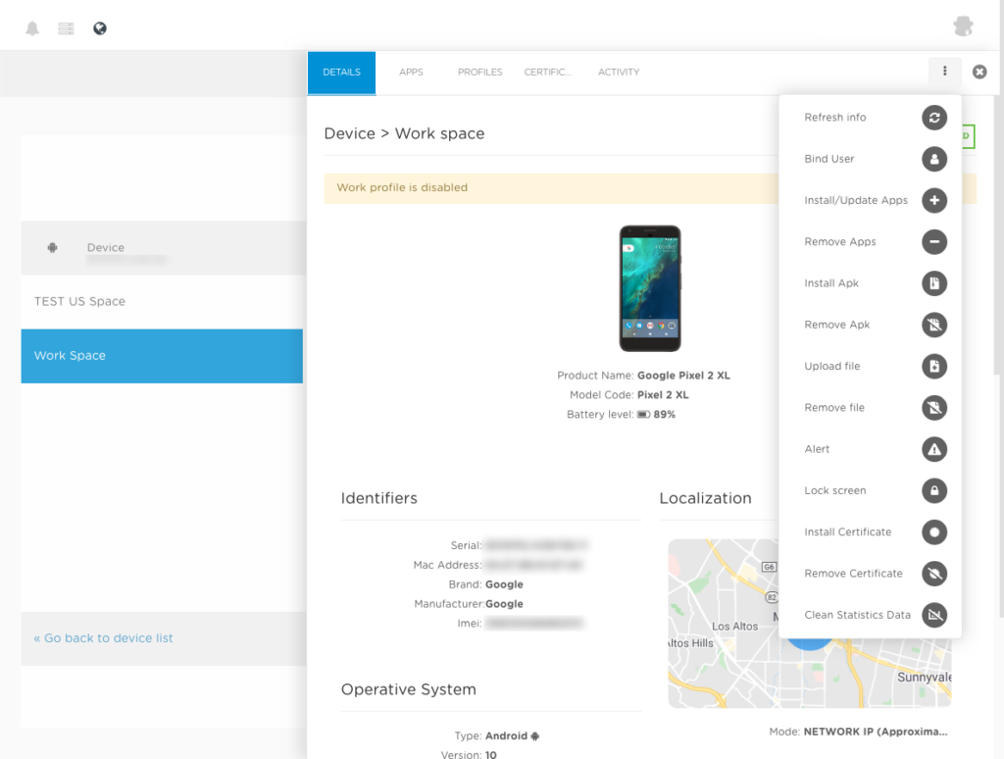
Task: Click the Refresh info circular icon
Action: coord(934,118)
